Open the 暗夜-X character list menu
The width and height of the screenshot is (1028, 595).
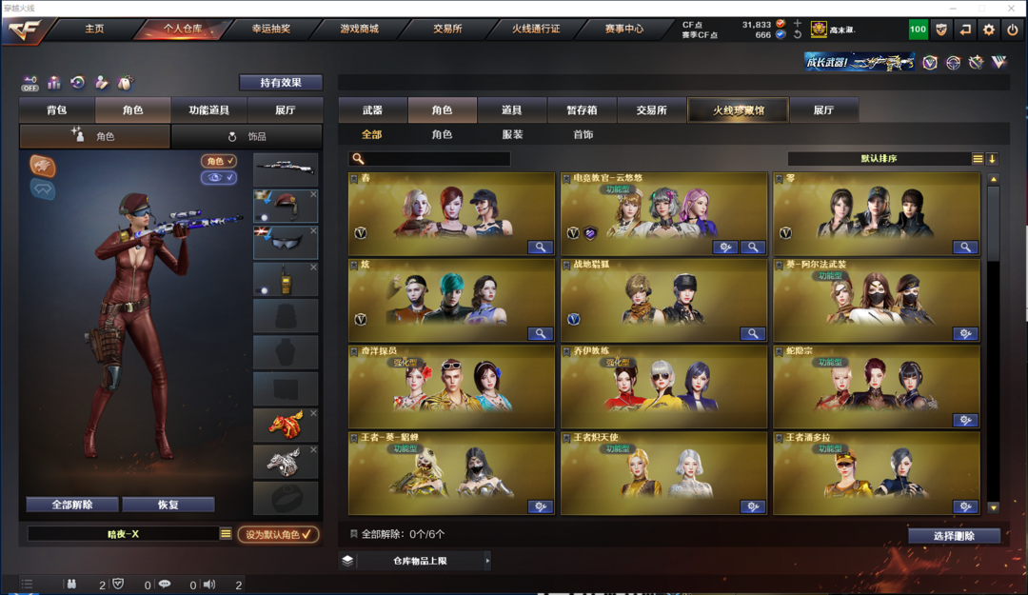[226, 534]
